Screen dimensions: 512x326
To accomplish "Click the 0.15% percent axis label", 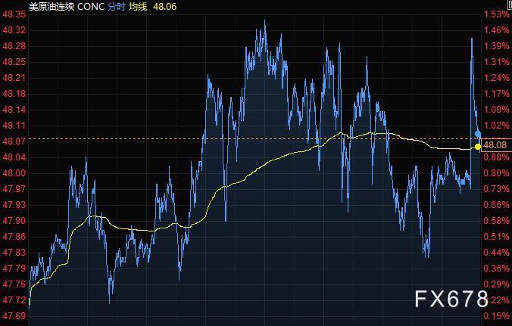I will pos(496,315).
